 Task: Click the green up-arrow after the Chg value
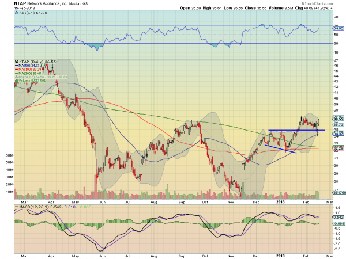click(332, 9)
